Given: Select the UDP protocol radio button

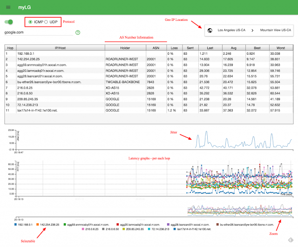Looking at the screenshot, I should point(46,22).
